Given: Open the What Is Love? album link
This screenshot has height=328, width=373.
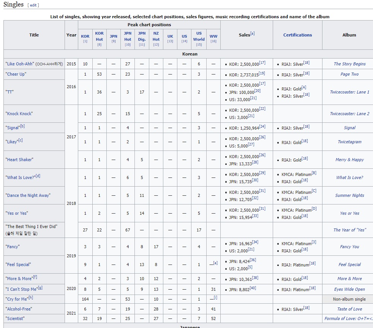Looking at the screenshot, I should click(x=349, y=177).
